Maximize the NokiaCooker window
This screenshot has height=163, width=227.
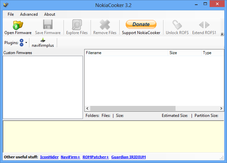coord(205,4)
